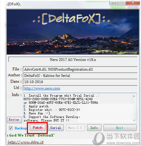Toggle the Backup checkbox
The height and width of the screenshot is (146, 141).
point(11,128)
